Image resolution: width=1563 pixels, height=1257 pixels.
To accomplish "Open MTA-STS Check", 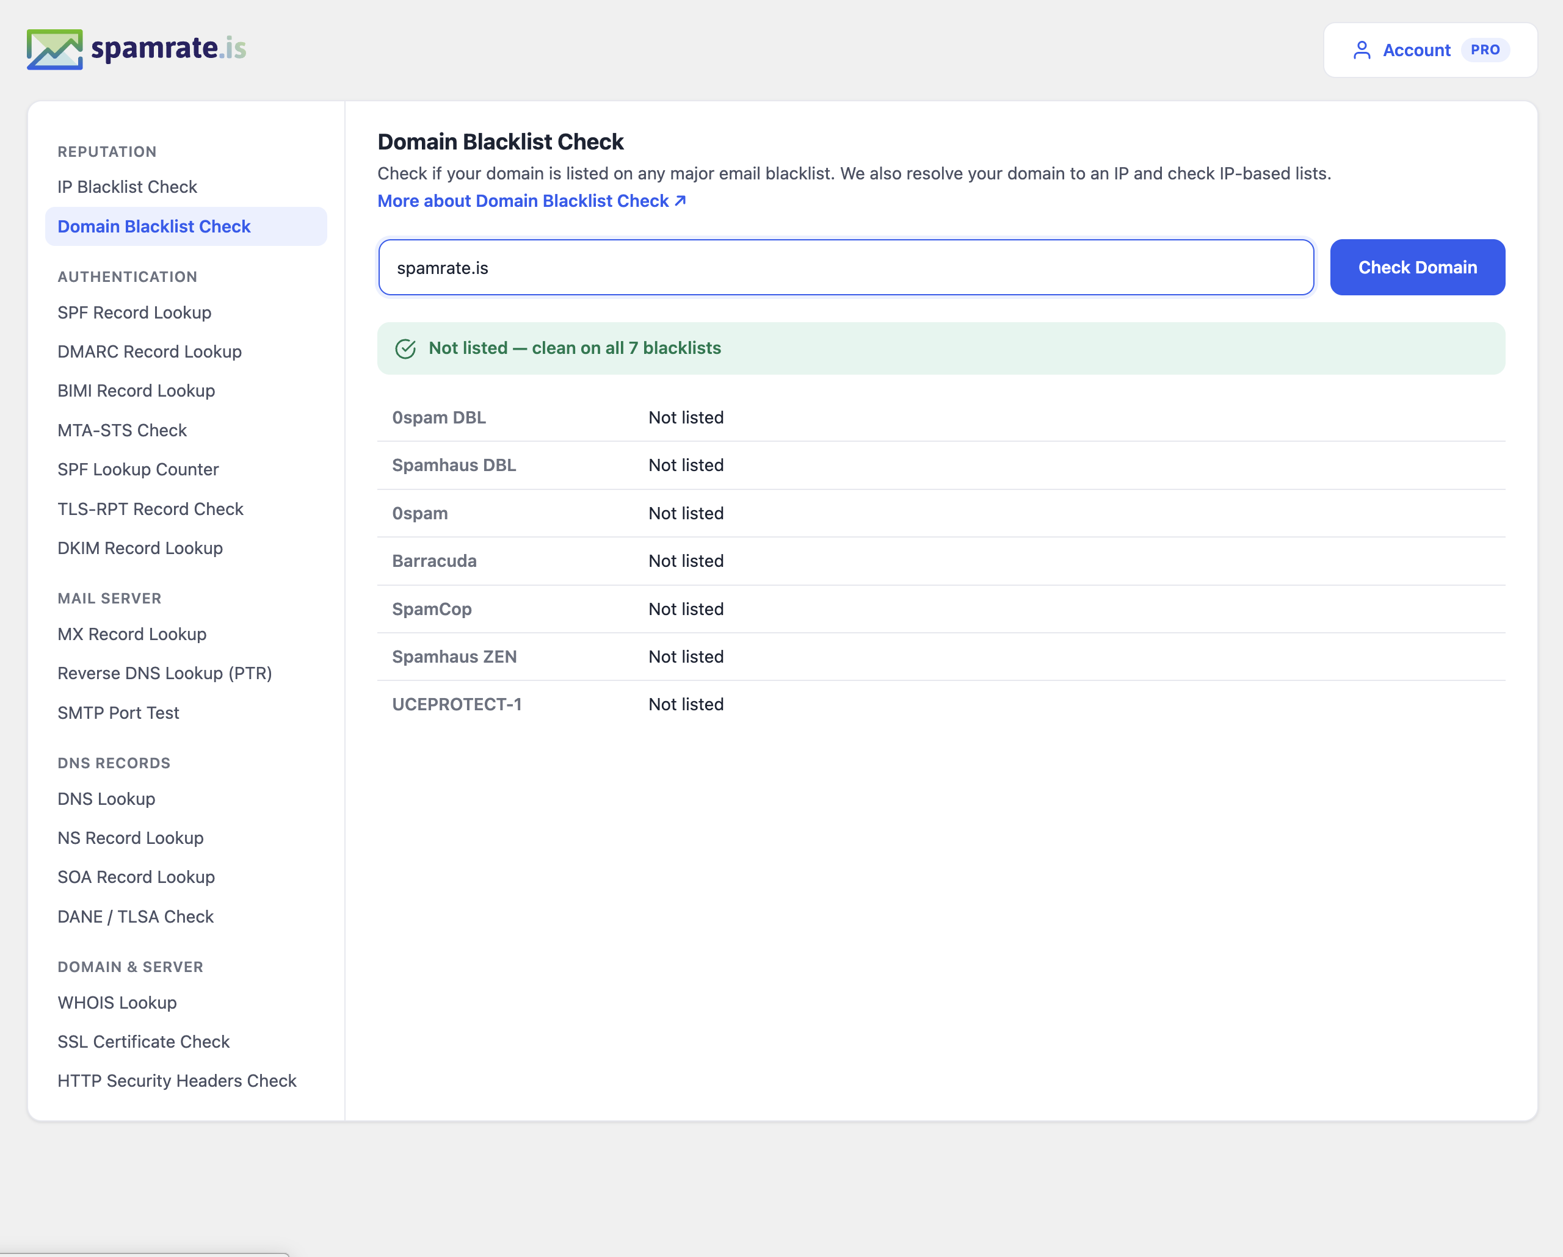I will click(121, 430).
